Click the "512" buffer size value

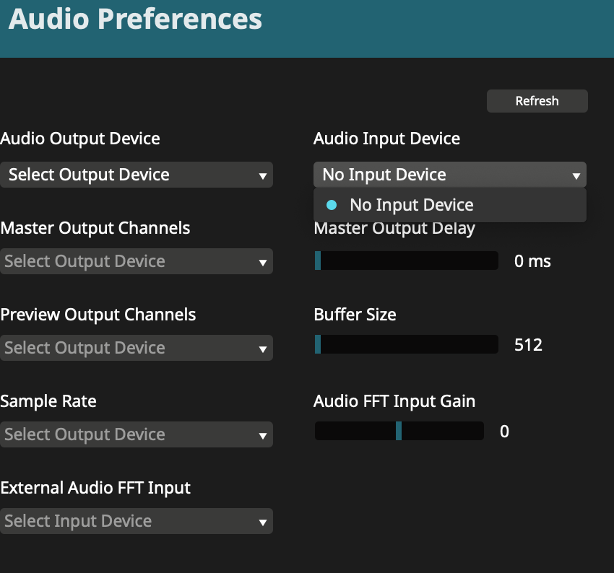(x=528, y=345)
